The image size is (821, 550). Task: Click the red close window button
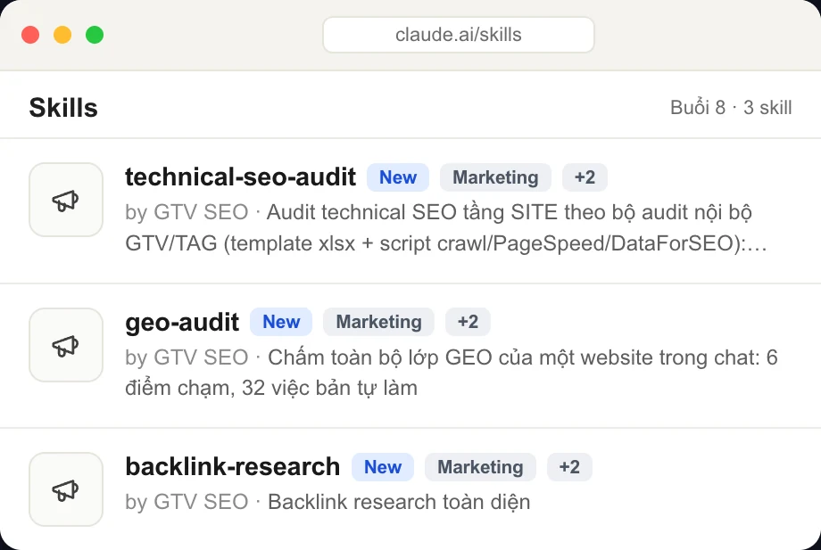coord(30,35)
